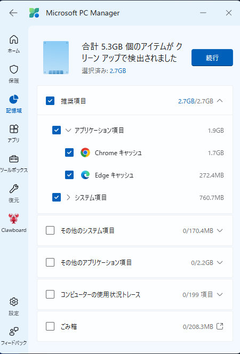Open the ツールボックス toolbox sidebar item
This screenshot has height=354, width=240.
(14, 164)
